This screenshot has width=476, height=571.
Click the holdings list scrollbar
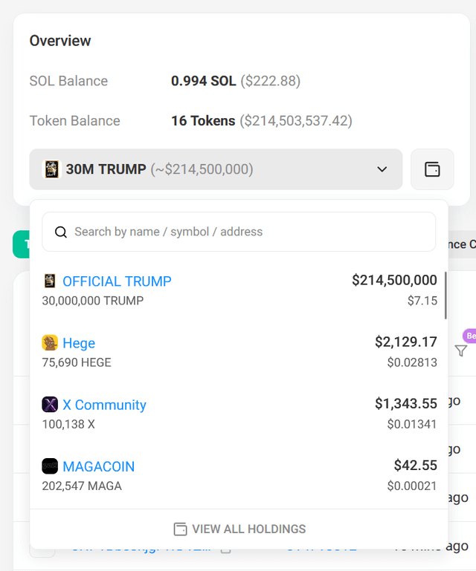446,296
